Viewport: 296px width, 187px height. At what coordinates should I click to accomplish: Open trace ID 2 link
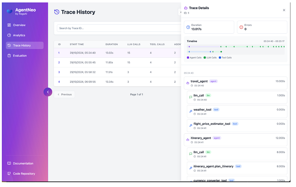(x=59, y=62)
